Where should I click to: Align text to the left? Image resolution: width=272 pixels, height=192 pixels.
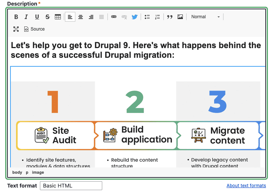point(70,17)
